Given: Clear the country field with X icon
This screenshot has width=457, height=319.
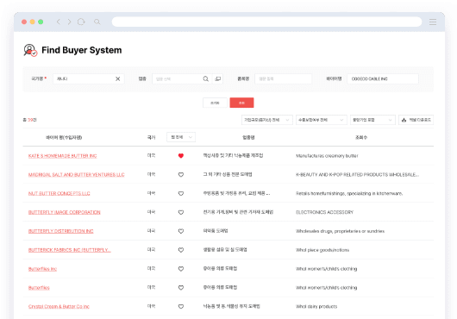Looking at the screenshot, I should (118, 79).
